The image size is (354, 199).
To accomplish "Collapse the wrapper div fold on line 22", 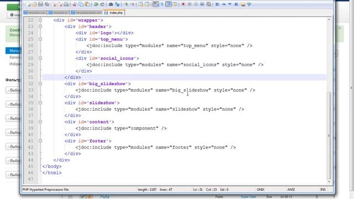I will point(40,20).
